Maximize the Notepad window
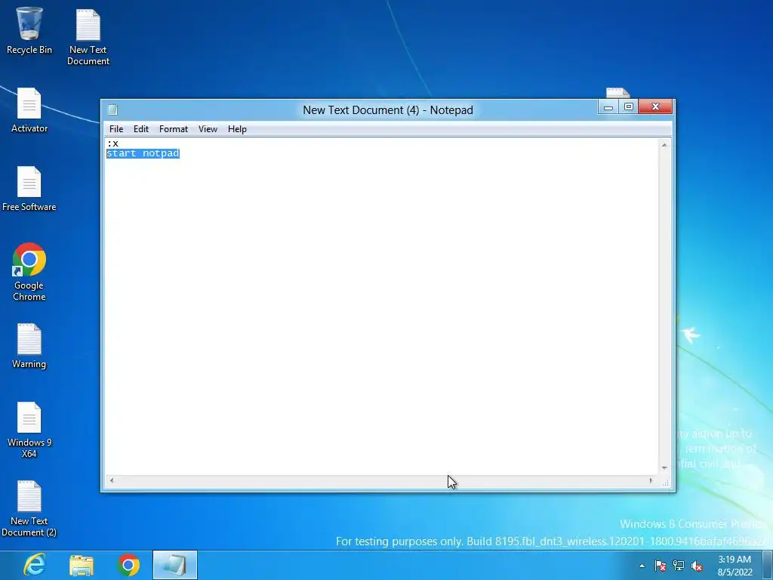This screenshot has width=773, height=580. click(629, 106)
